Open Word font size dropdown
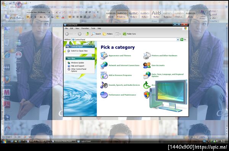Screen dimensions: 229x151 53,13
